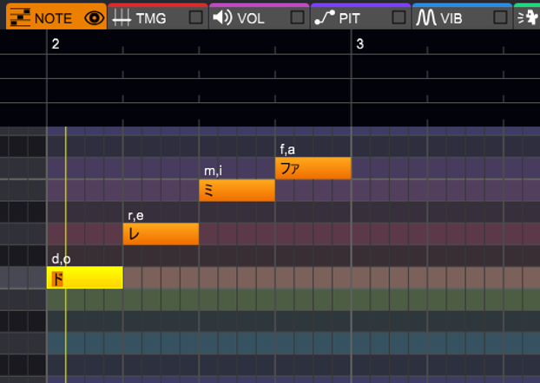Select the ファ note block
This screenshot has height=383, width=540.
tap(313, 168)
